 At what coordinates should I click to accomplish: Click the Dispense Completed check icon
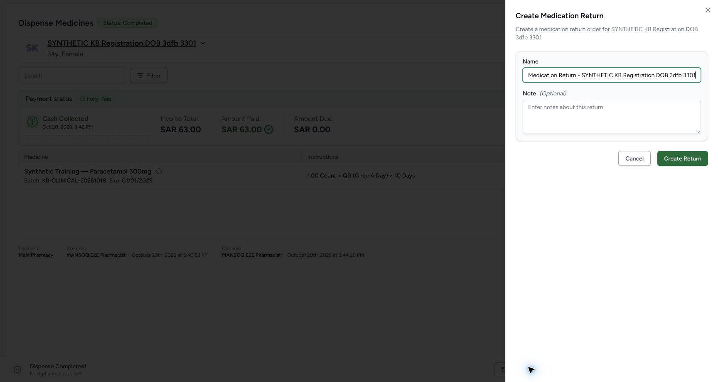point(17,370)
